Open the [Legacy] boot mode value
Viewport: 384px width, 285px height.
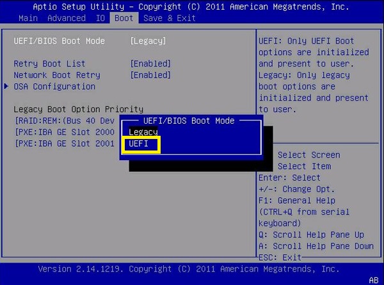point(148,41)
